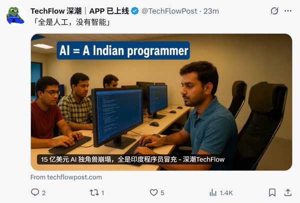Open the 23m timestamp link
The image size is (300, 203).
(211, 11)
